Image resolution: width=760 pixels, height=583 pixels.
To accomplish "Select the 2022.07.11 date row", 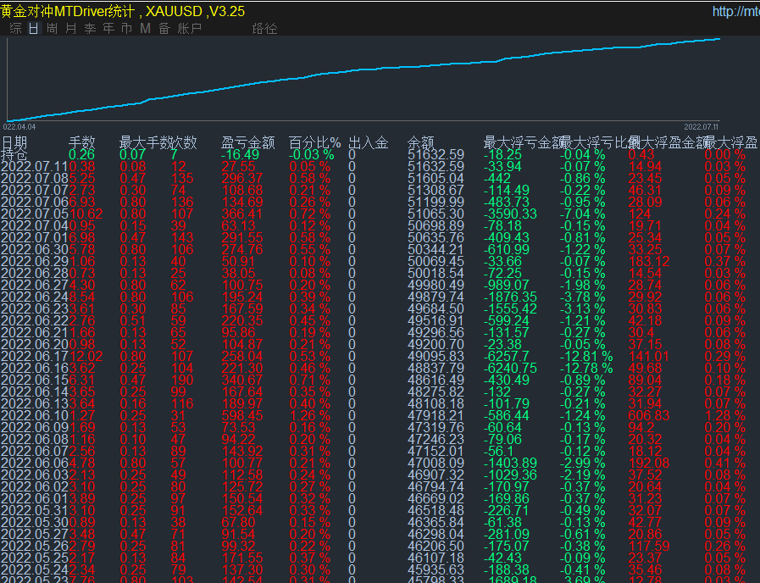I will 35,167.
